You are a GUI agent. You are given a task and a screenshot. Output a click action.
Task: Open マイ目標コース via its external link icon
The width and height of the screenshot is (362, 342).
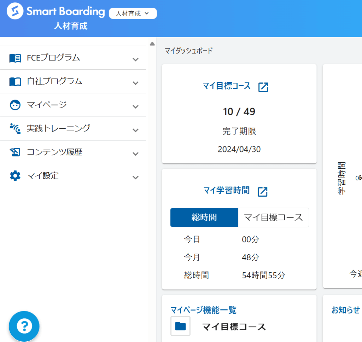tap(263, 87)
